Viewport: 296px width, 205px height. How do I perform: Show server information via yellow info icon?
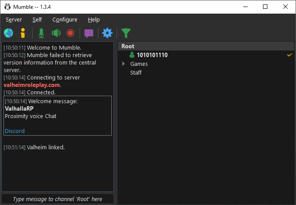tap(23, 33)
